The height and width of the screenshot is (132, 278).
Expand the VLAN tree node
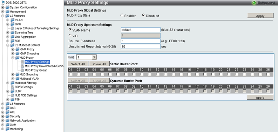[x=8, y=20]
